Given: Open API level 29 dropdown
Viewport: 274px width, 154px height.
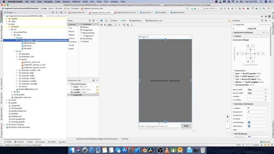Looking at the screenshot, I should click(124, 21).
